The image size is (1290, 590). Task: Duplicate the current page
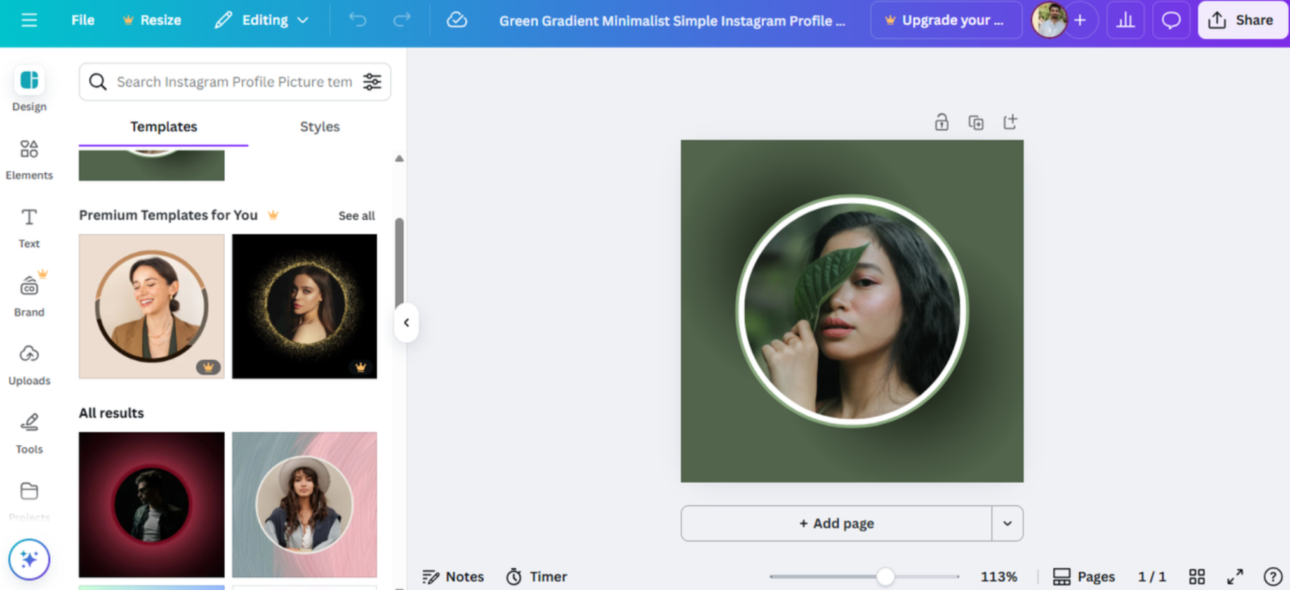(976, 121)
